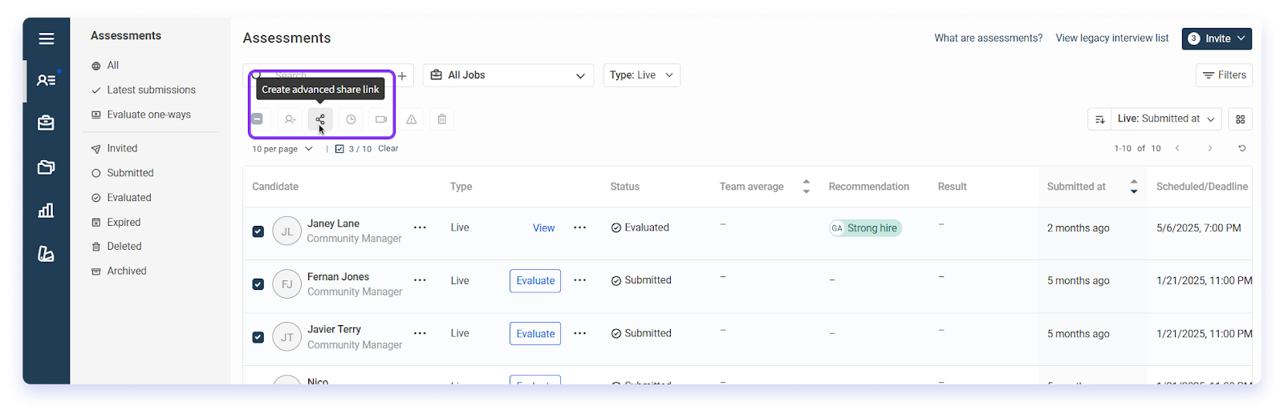The height and width of the screenshot is (414, 1284).
Task: Select Latest submissions in Assessments menu
Action: click(x=151, y=90)
